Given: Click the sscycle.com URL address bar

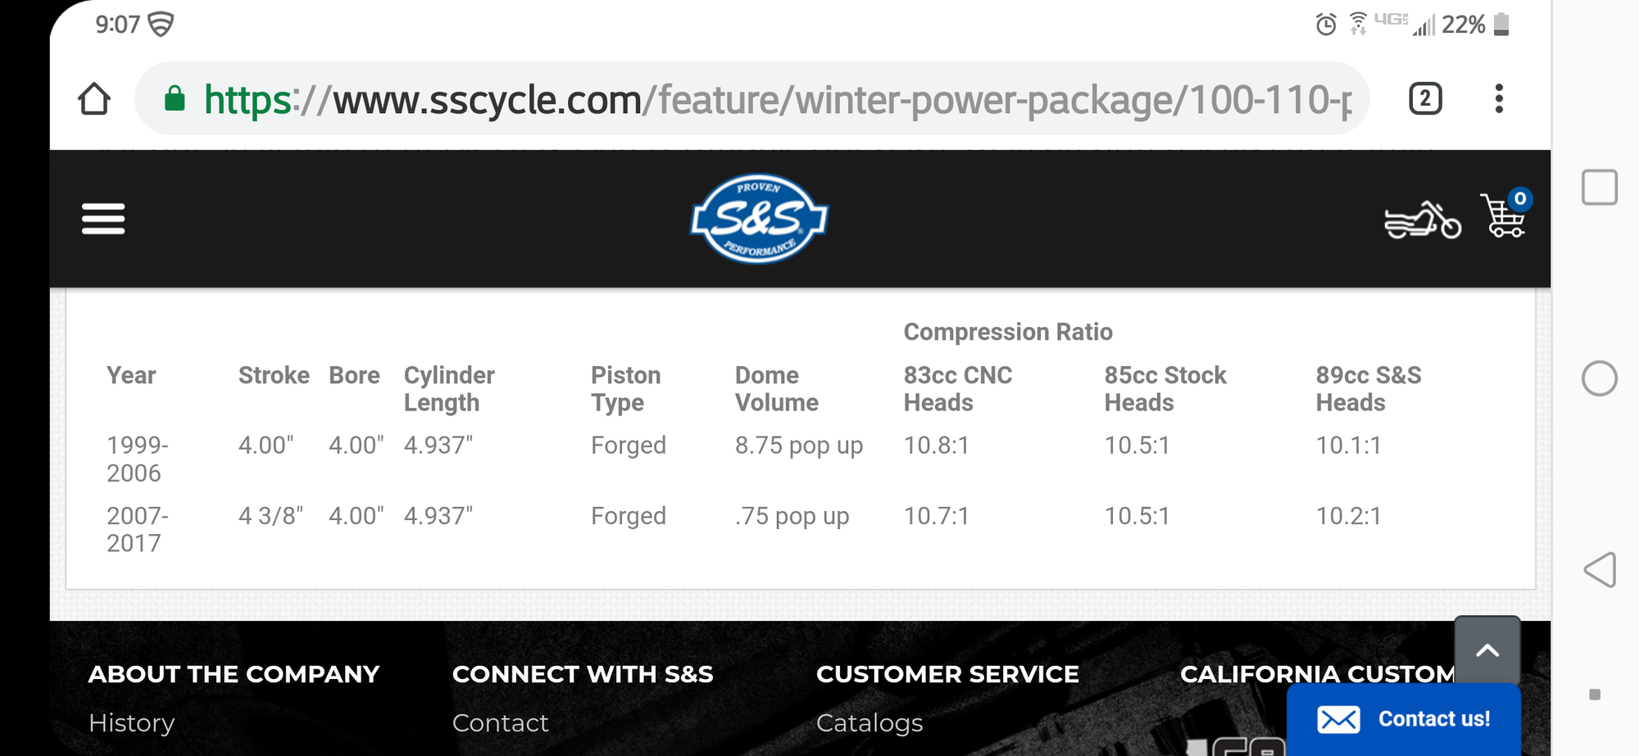Looking at the screenshot, I should pyautogui.click(x=770, y=99).
